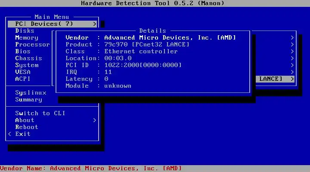Select highlighted LANCE] device row
This screenshot has width=310, height=172.
275,79
